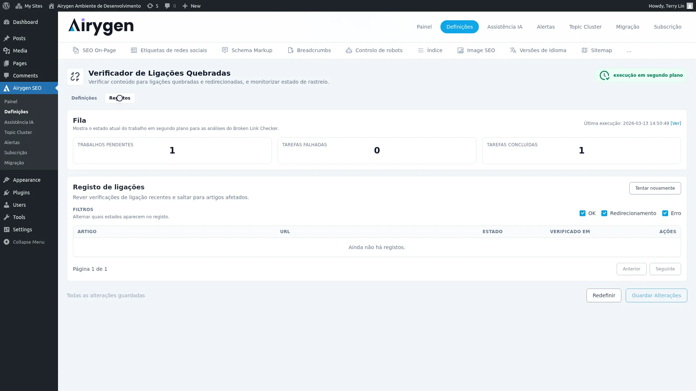Open Assistência IA in sidebar submenu
Viewport: 696px width, 391px height.
point(19,122)
